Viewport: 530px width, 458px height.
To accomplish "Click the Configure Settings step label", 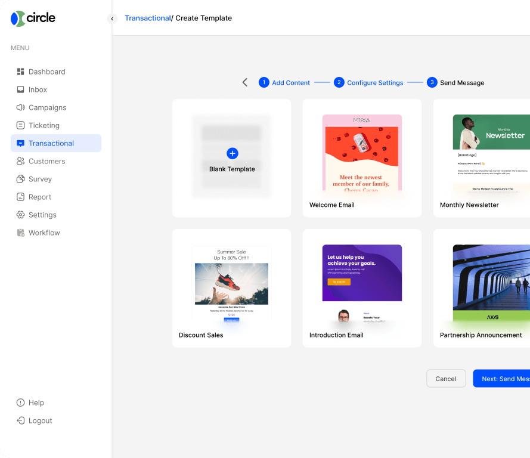I will (375, 83).
